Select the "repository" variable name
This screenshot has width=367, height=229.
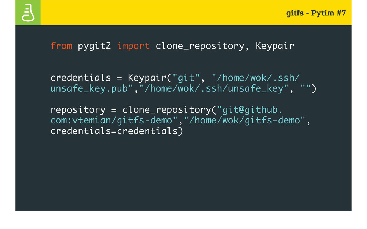(x=78, y=110)
